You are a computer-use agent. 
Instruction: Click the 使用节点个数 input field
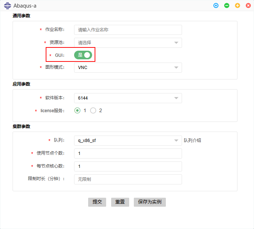[128, 154]
